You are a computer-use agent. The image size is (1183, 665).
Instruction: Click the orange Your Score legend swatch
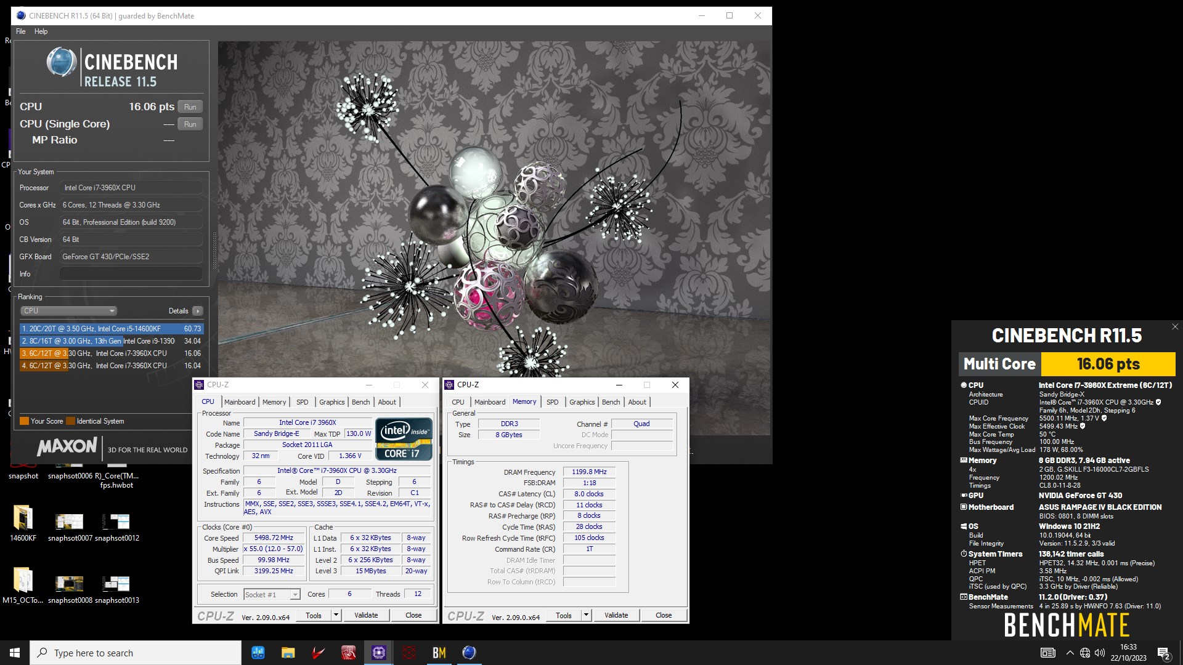(24, 421)
